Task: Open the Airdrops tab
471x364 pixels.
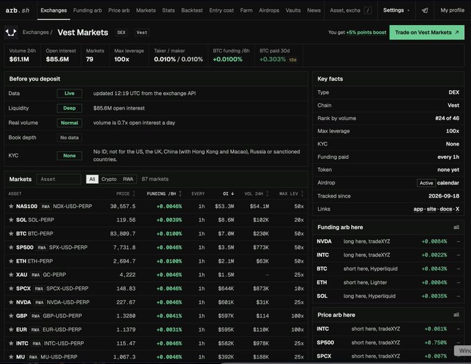Action: pyautogui.click(x=269, y=10)
